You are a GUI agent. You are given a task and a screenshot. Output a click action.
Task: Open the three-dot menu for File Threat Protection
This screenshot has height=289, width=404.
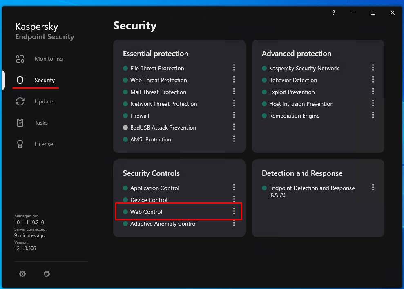point(234,67)
